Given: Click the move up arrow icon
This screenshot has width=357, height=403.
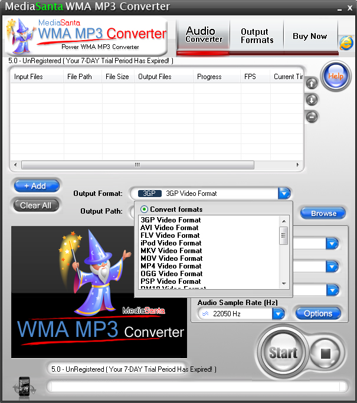Looking at the screenshot, I should click(312, 83).
